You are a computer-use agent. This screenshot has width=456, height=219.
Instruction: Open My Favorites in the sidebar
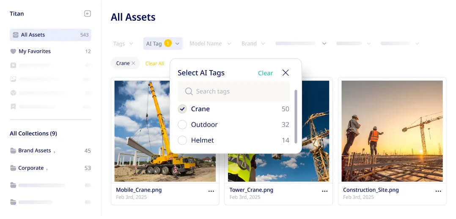51,51
